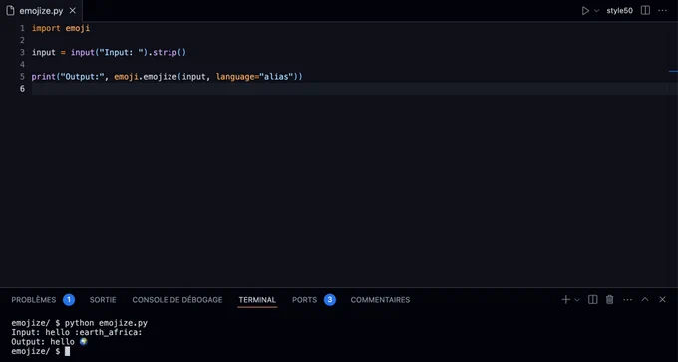Click 'import emoji' code line
678x362 pixels.
click(x=61, y=28)
